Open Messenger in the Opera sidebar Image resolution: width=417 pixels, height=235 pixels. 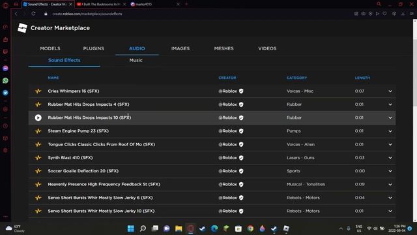pos(5,68)
